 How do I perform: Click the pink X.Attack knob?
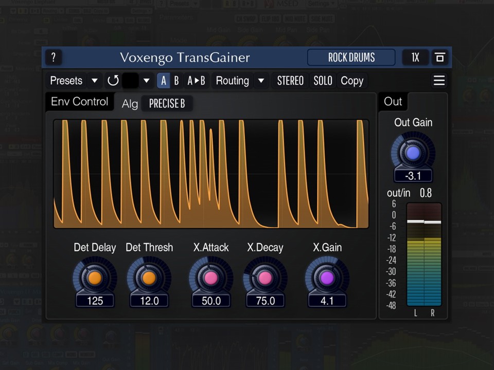coord(211,278)
